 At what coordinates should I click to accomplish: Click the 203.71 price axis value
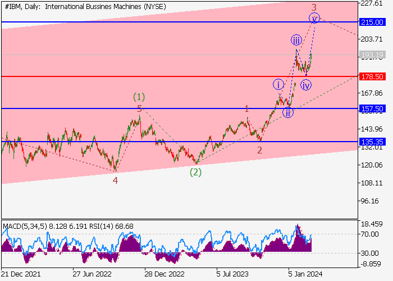(372, 39)
